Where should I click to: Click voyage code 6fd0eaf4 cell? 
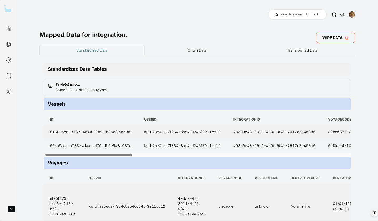tap(339, 146)
